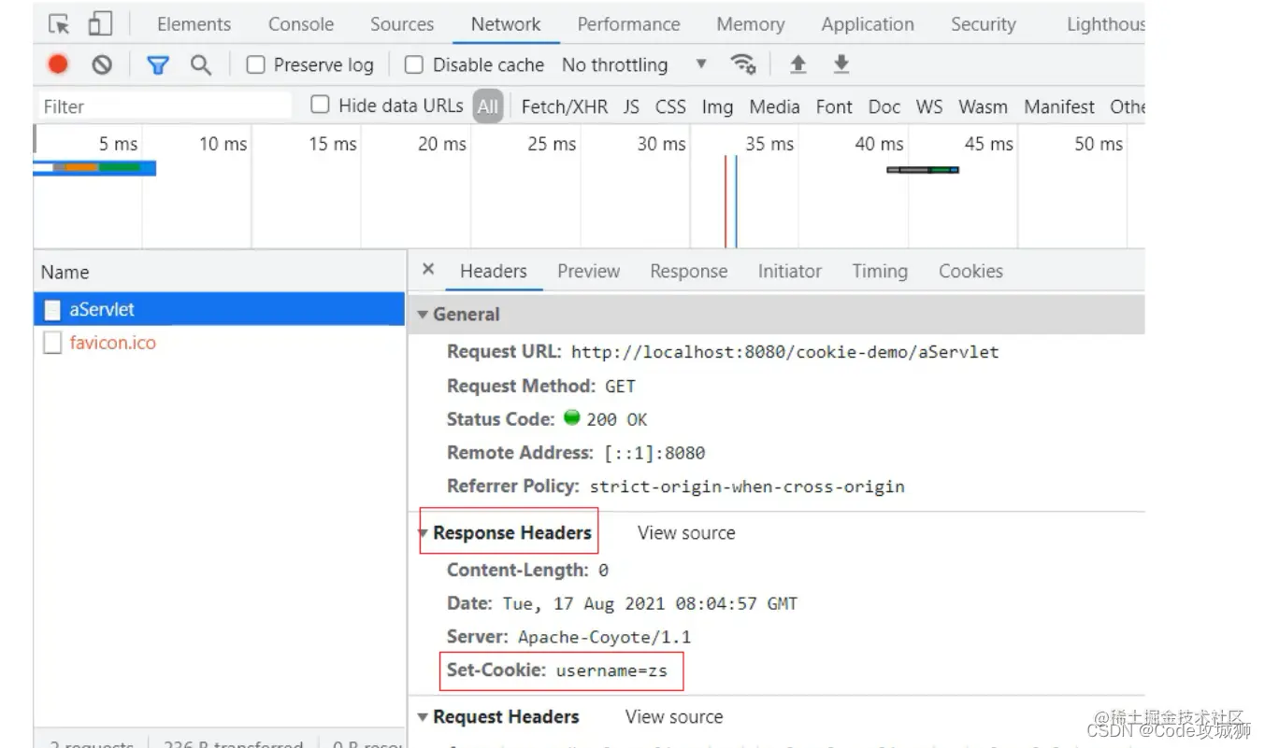Screen dimensions: 1265x748
Task: Open network conditions wifi settings icon
Action: (x=743, y=64)
